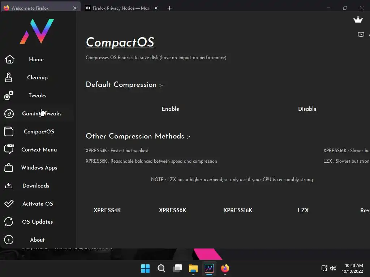
Task: Open the Windows Start button
Action: click(145, 268)
